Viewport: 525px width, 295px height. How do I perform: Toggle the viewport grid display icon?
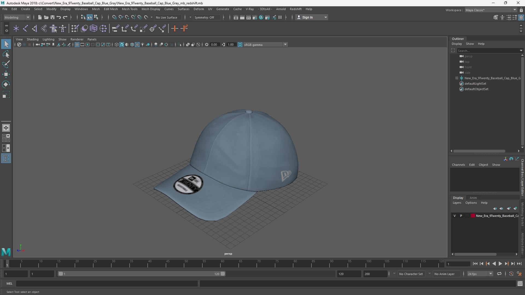tap(77, 45)
